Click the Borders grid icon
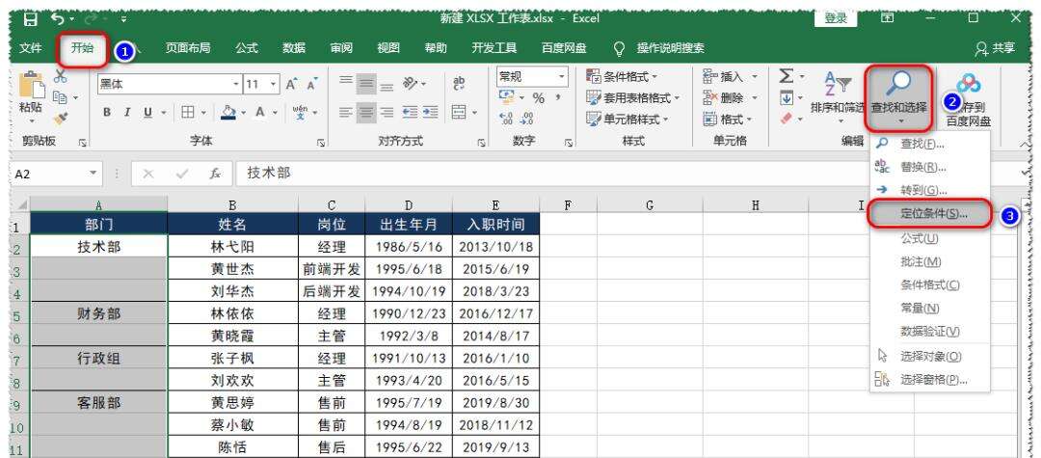 click(x=188, y=112)
